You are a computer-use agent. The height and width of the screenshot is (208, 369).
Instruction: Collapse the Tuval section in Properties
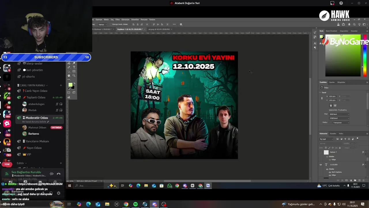point(320,92)
